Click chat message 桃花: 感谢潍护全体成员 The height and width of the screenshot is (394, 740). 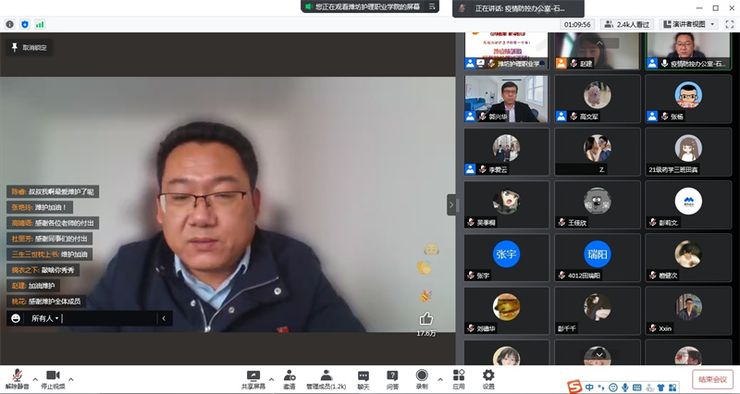(45, 301)
